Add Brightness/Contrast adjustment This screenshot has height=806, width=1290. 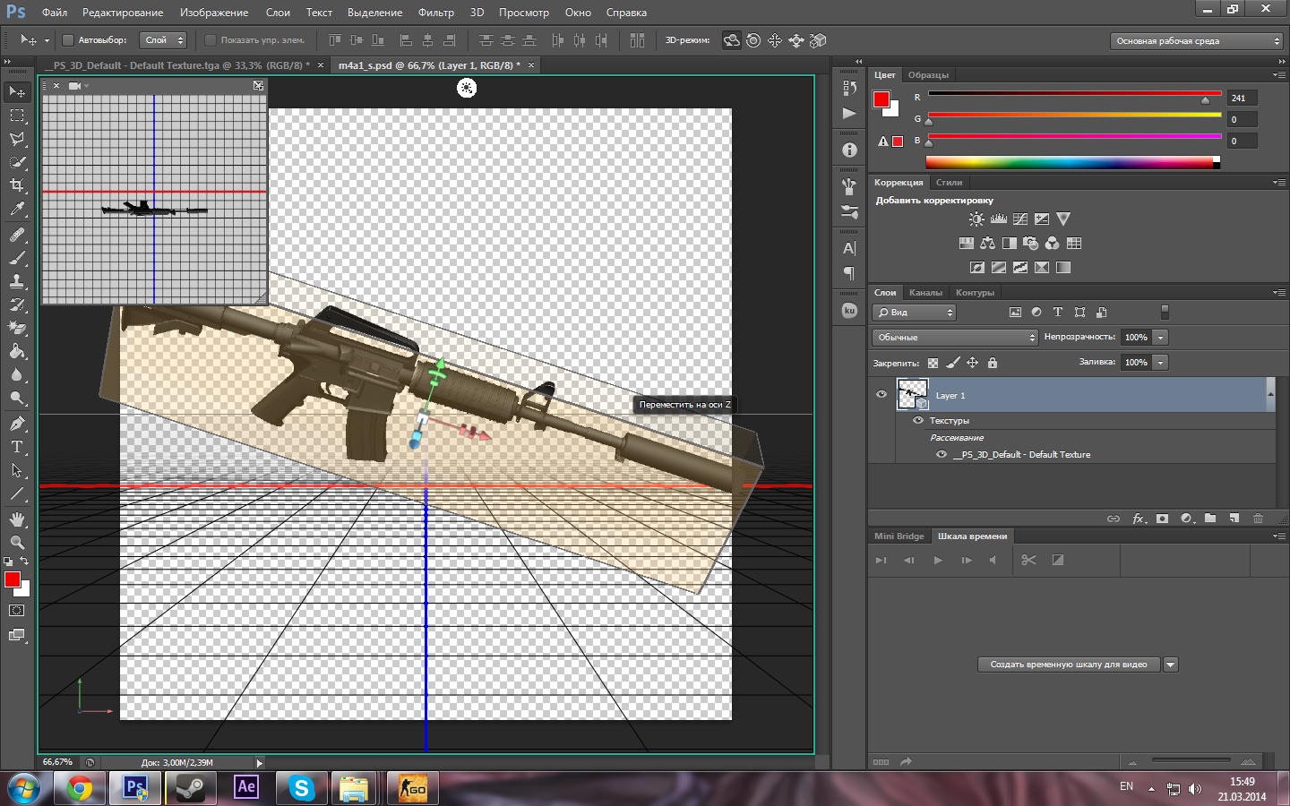coord(976,219)
